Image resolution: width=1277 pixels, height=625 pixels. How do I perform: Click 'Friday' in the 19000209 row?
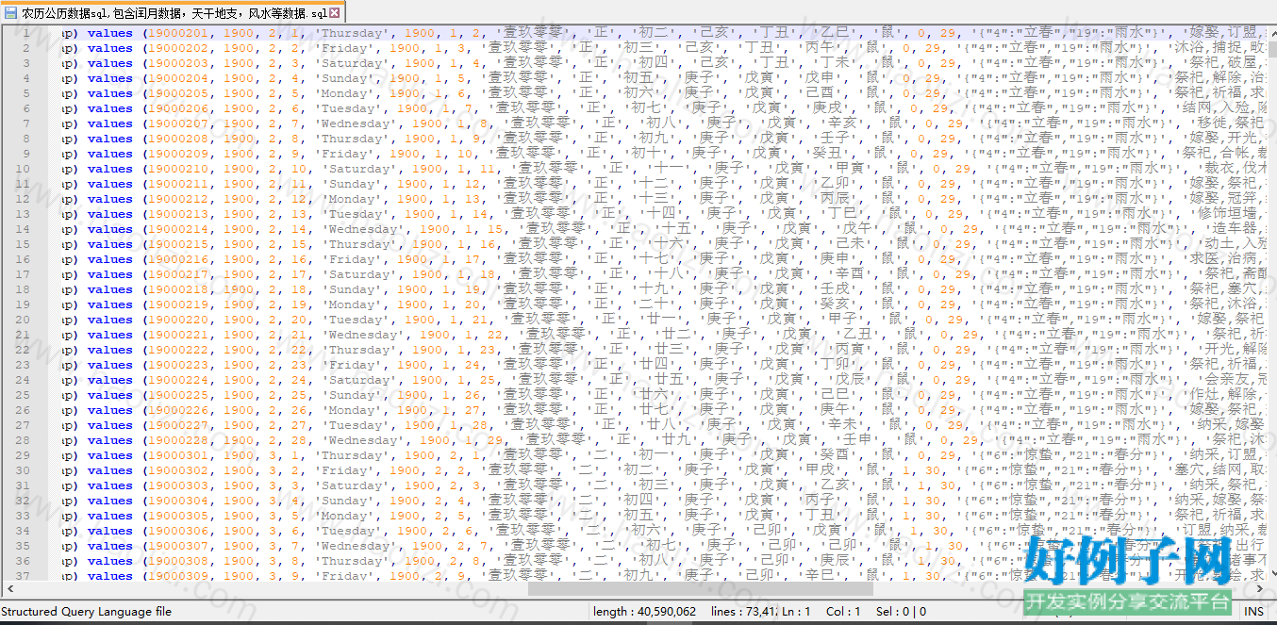[342, 154]
